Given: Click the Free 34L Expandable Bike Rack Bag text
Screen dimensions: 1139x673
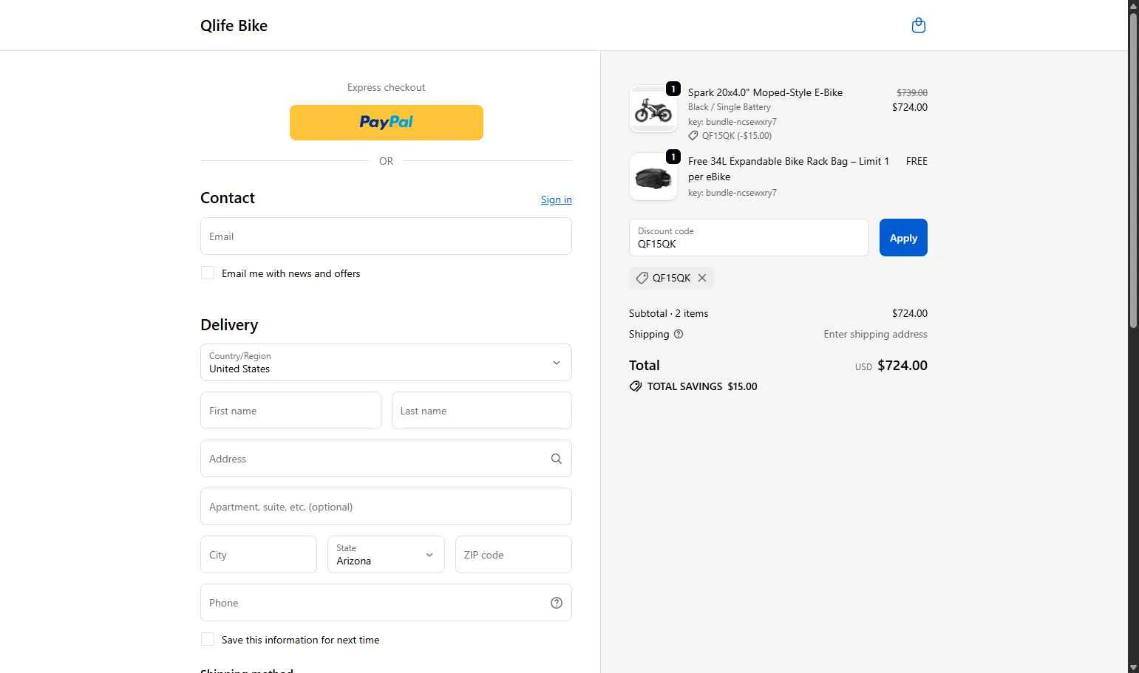Looking at the screenshot, I should point(789,169).
